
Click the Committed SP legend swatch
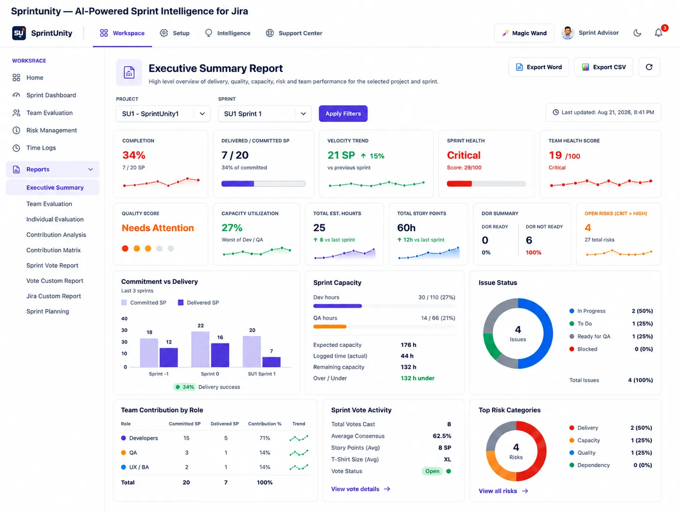pos(124,302)
